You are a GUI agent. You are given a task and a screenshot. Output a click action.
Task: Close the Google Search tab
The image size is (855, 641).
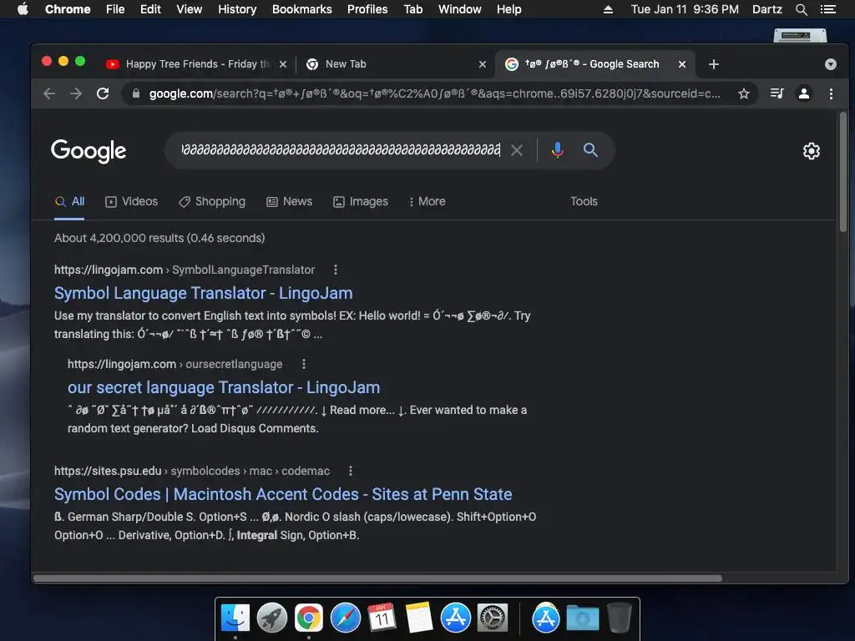(681, 64)
